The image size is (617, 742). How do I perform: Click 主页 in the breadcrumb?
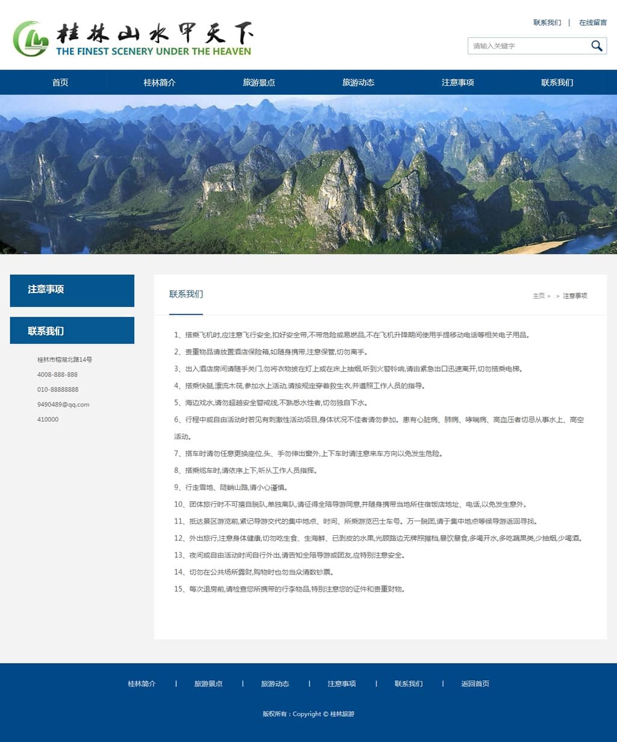[x=538, y=296]
